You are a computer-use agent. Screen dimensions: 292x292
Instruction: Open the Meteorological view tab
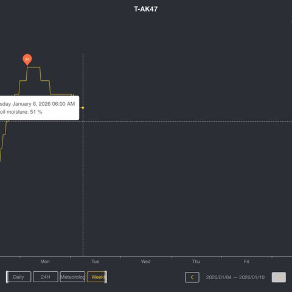click(72, 277)
